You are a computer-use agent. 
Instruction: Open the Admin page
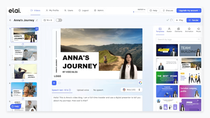tap(99, 10)
